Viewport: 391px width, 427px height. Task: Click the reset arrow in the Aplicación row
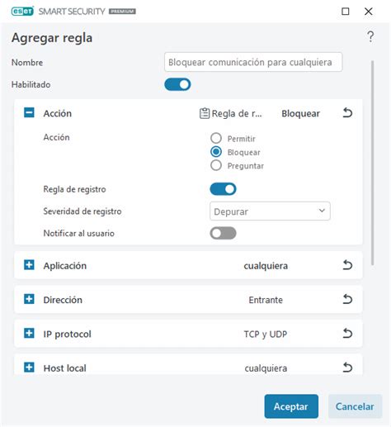[x=347, y=265]
